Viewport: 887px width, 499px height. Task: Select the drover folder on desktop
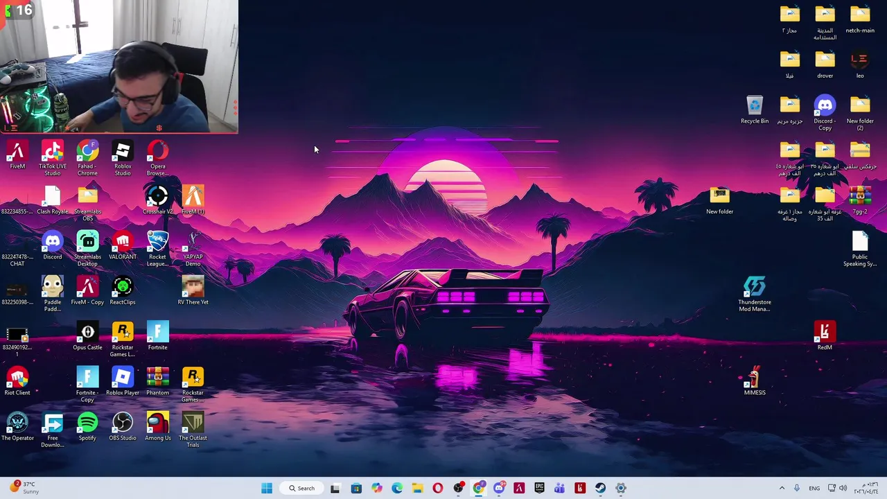[825, 64]
